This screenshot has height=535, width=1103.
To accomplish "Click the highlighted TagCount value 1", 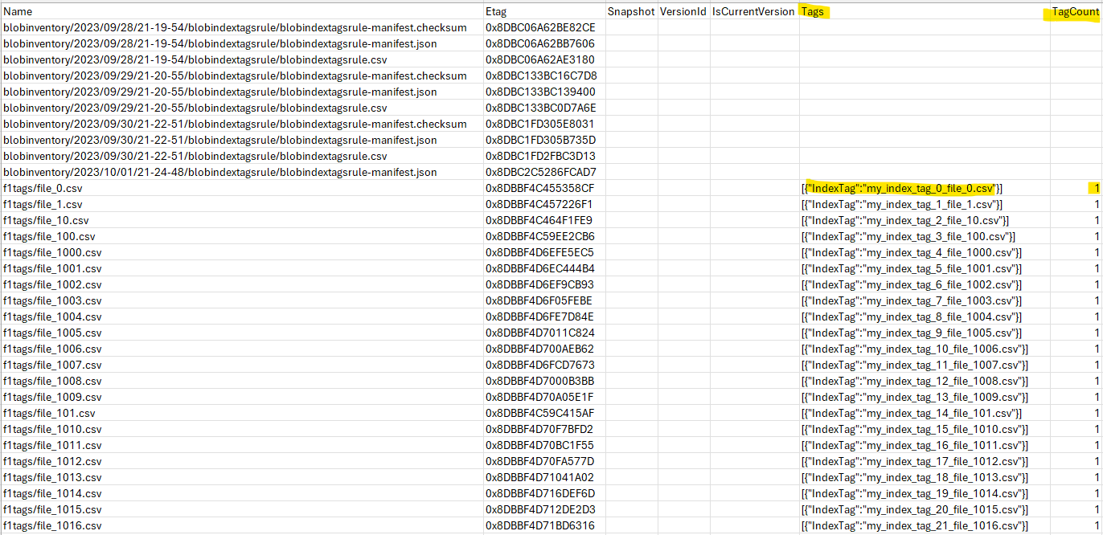I will pos(1095,188).
